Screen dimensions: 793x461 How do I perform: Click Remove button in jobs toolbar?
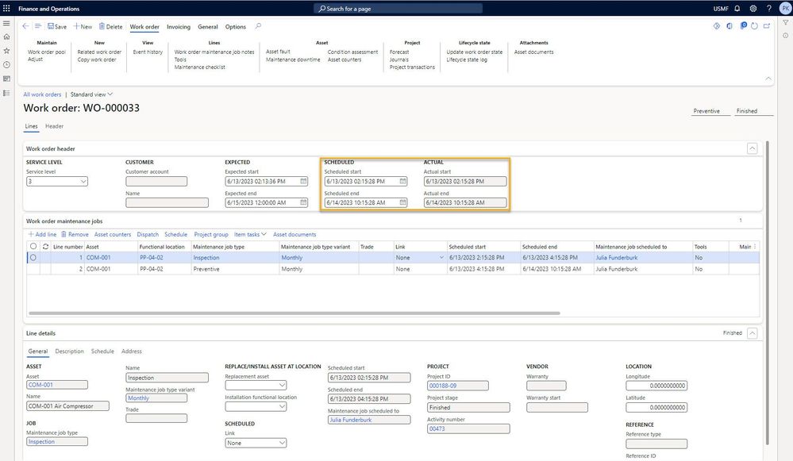coord(75,235)
